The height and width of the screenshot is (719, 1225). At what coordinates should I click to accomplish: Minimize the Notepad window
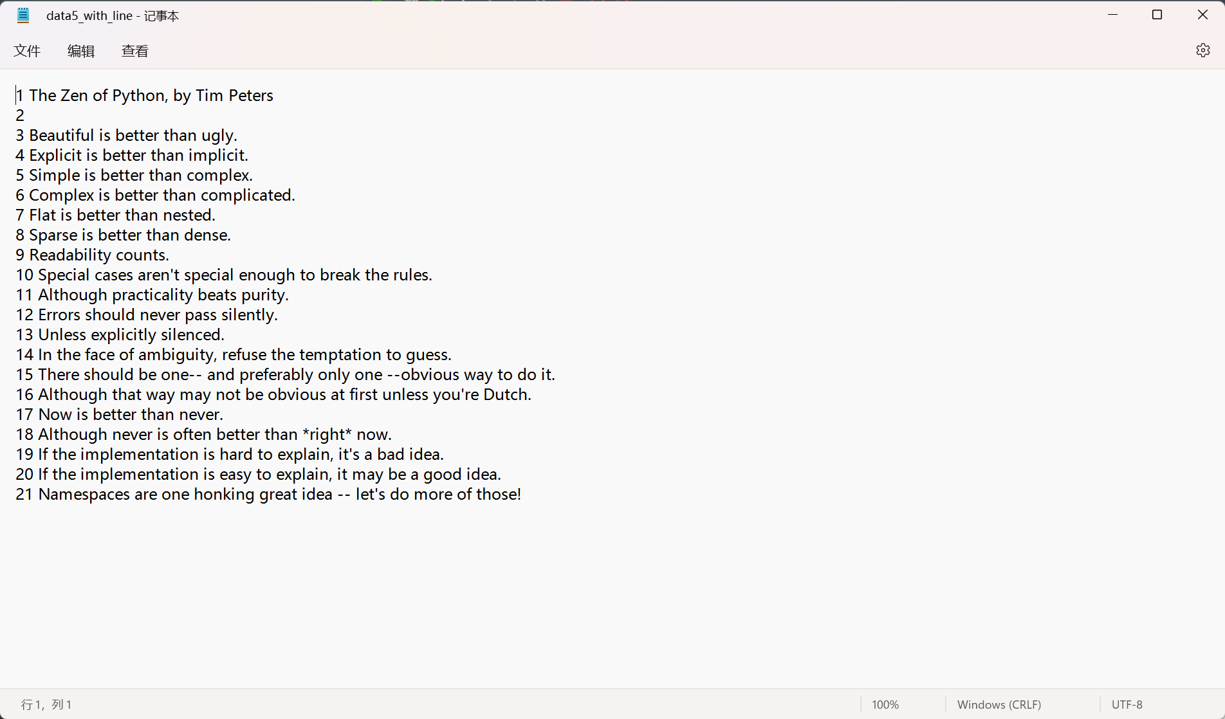1112,15
